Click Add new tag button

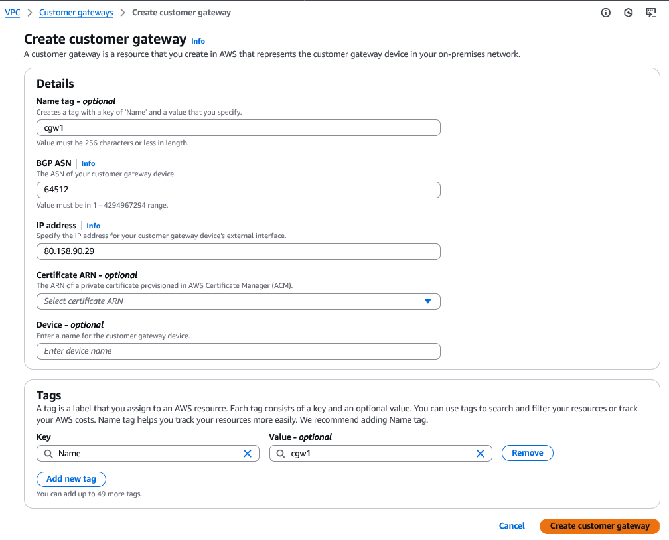[x=71, y=479]
